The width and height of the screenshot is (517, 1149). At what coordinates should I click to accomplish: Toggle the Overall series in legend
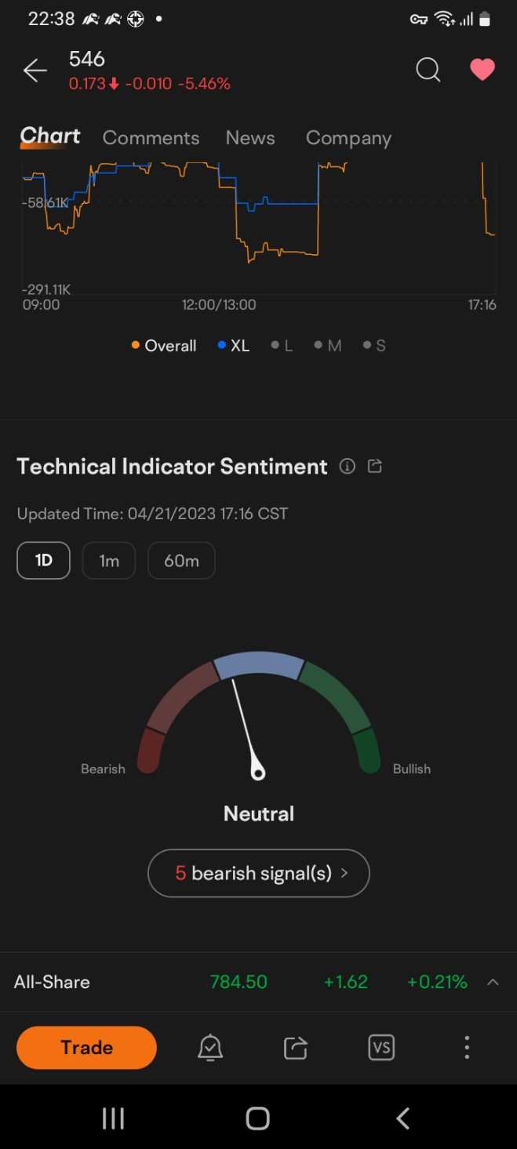pos(164,346)
